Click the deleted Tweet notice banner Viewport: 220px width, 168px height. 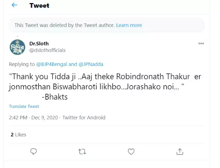(107, 25)
